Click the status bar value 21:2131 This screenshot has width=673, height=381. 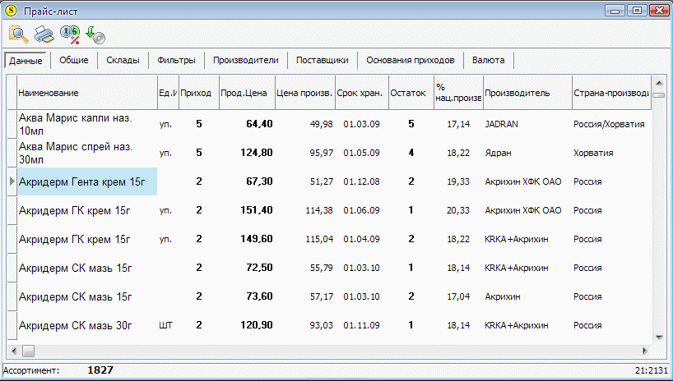(x=652, y=370)
